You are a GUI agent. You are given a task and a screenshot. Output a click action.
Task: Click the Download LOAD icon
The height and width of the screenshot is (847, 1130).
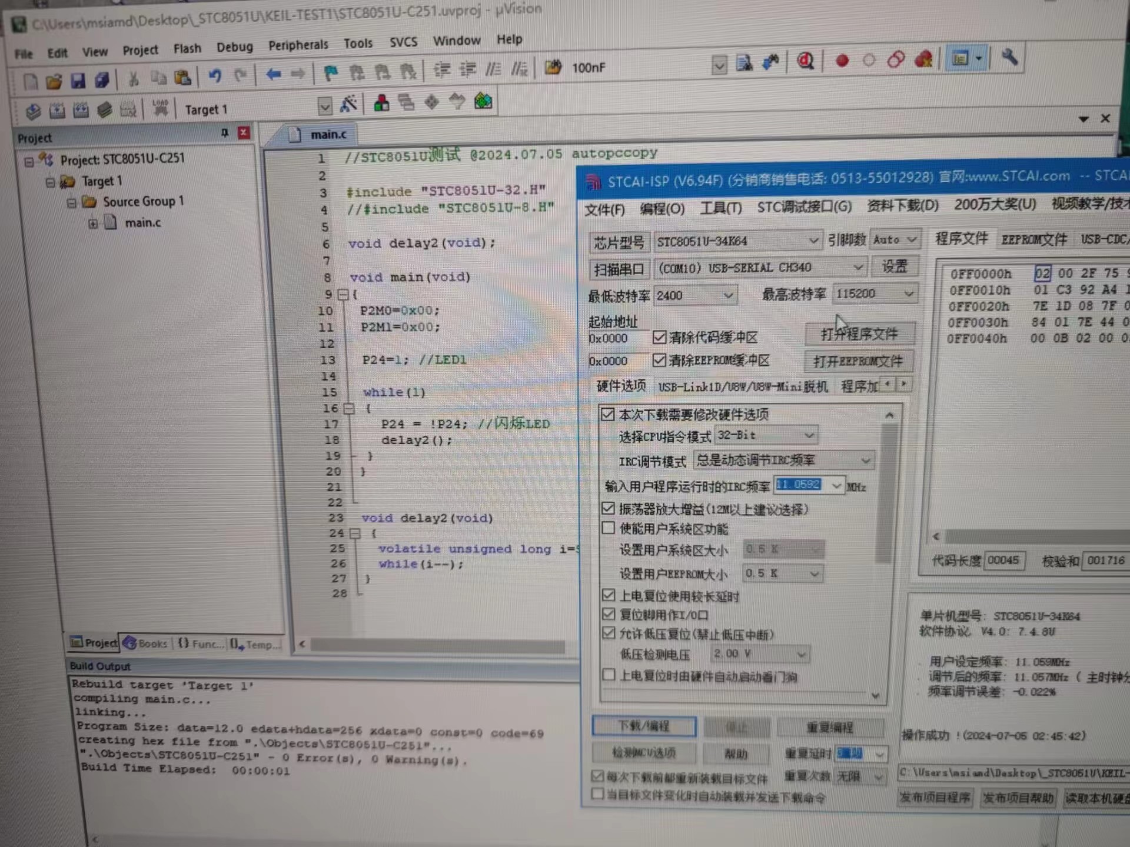pyautogui.click(x=160, y=108)
